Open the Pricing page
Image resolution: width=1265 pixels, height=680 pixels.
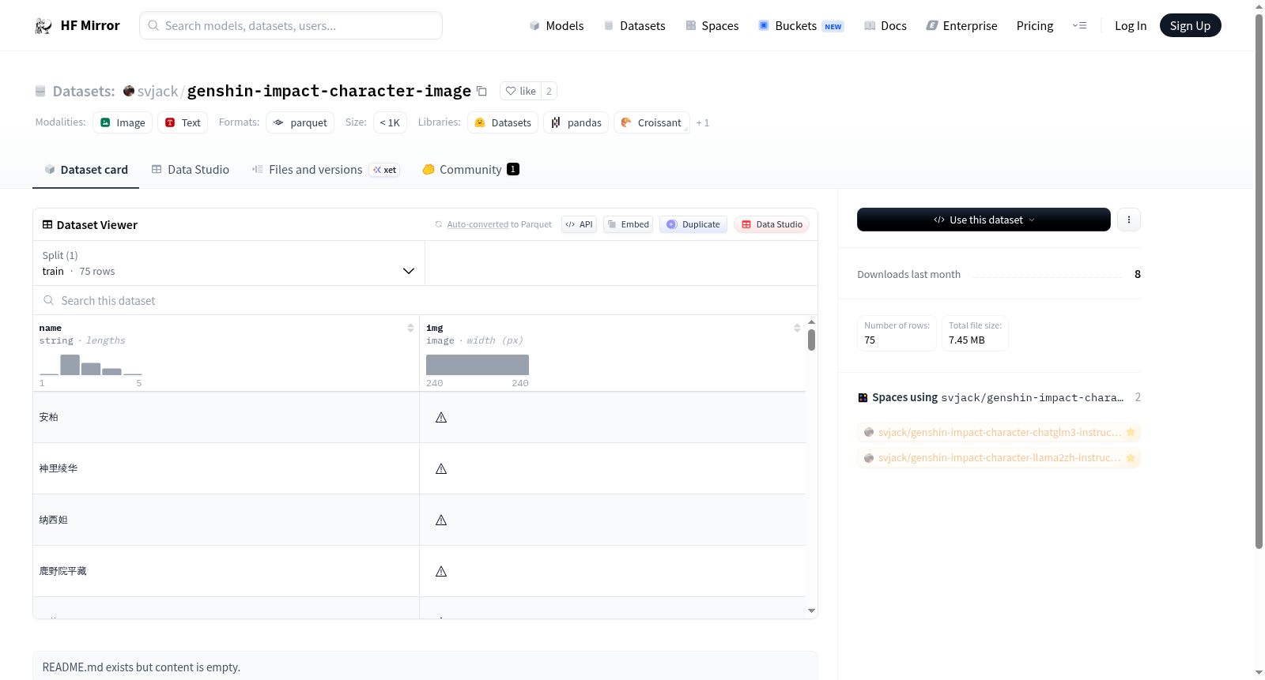[x=1035, y=26]
